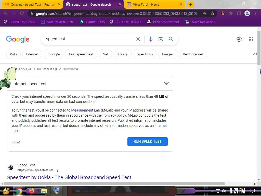Open a new browser tab with plus button
Viewport: 261px width, 196px height.
click(x=191, y=4)
